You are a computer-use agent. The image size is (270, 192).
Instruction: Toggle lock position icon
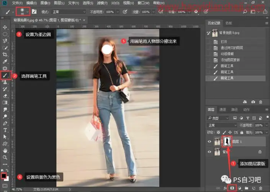coord(230,132)
